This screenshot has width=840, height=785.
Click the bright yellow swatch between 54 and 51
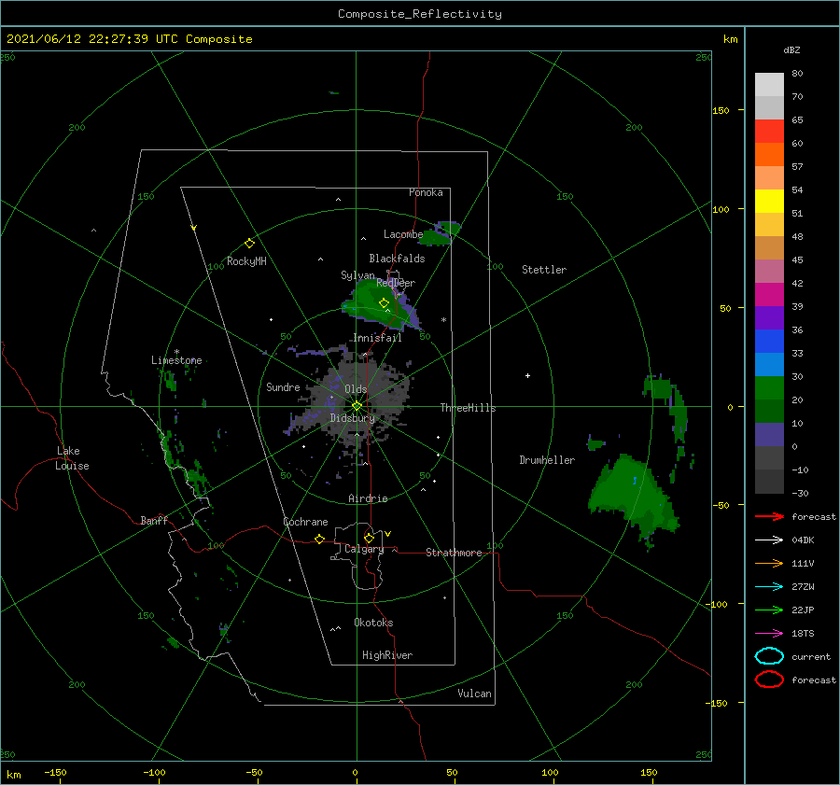pyautogui.click(x=769, y=202)
